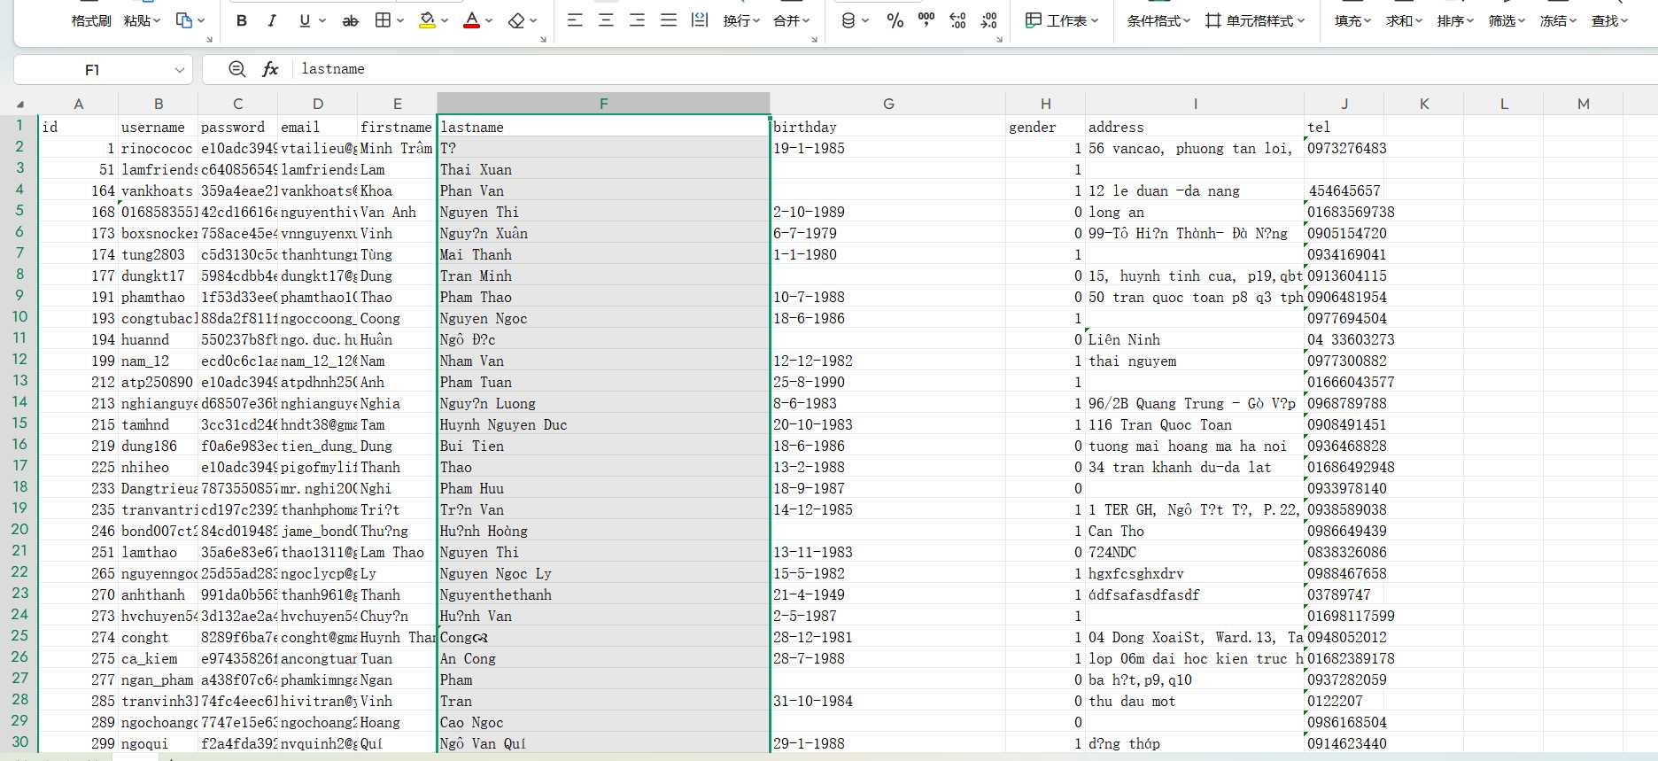This screenshot has width=1658, height=761.
Task: Select the cell with tel 0973276483
Action: (1344, 148)
